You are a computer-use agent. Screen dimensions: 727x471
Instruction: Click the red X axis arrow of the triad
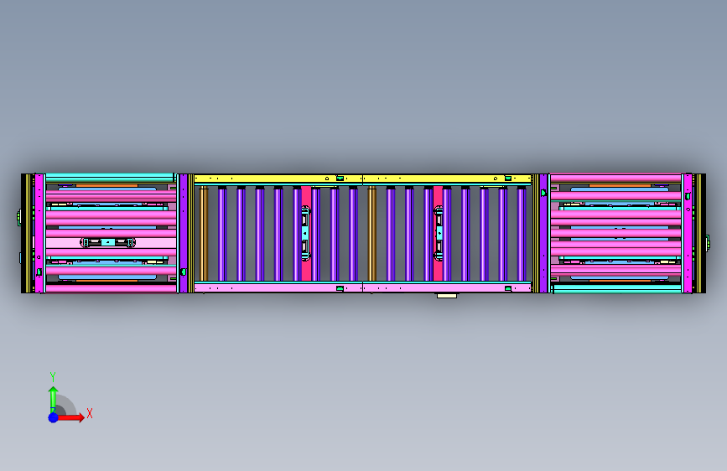click(x=71, y=417)
